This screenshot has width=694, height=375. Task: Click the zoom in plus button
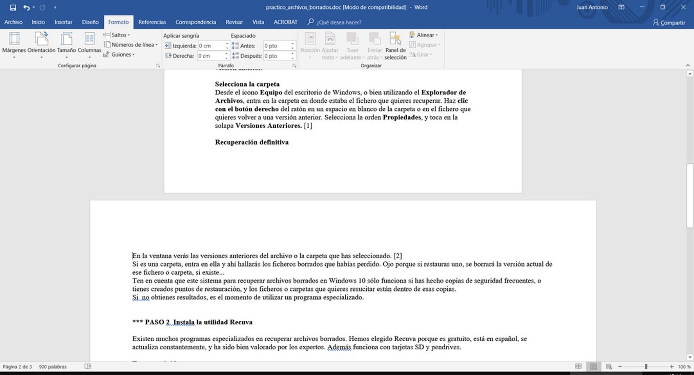pyautogui.click(x=672, y=367)
